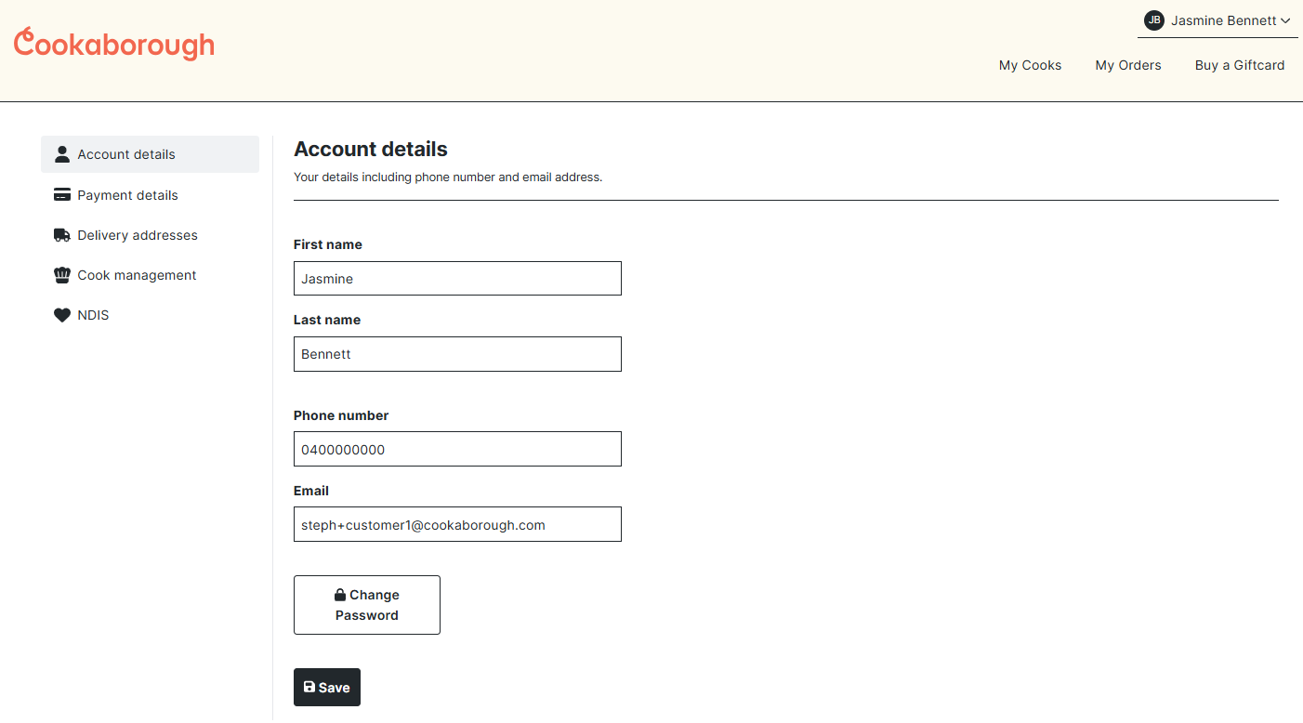Open Payment details section
1303x723 pixels.
150,195
